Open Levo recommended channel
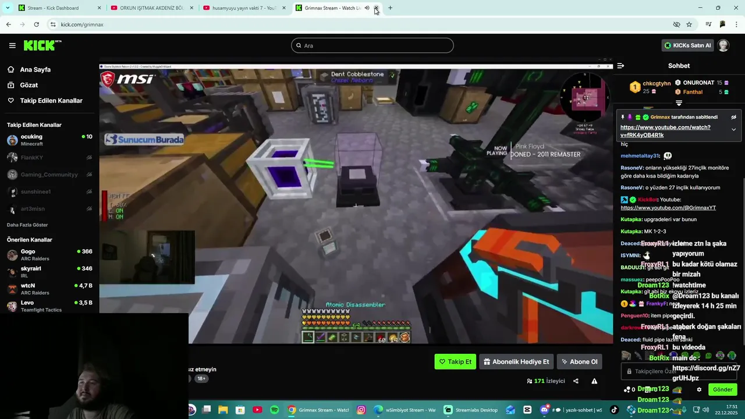The image size is (745, 419). pyautogui.click(x=49, y=306)
